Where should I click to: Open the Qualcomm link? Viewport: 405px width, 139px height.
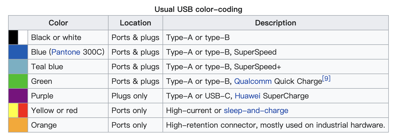(x=253, y=81)
